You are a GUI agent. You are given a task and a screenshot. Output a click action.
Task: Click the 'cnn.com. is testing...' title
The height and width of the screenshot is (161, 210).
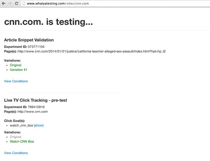point(48,22)
